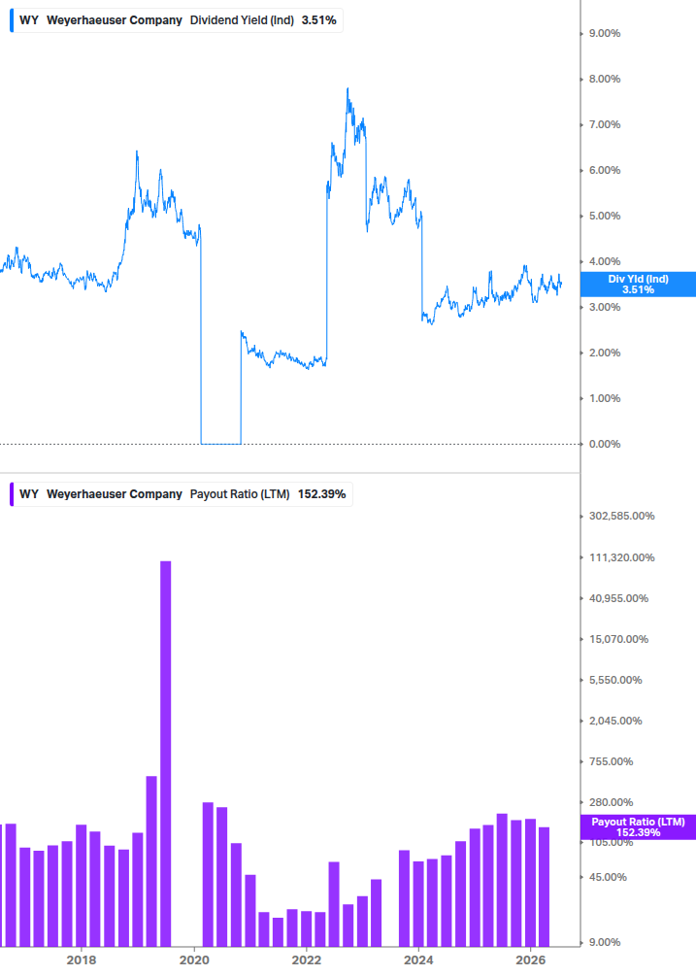Click the 7.00% label on yield axis
Image resolution: width=696 pixels, height=976 pixels.
click(x=605, y=124)
